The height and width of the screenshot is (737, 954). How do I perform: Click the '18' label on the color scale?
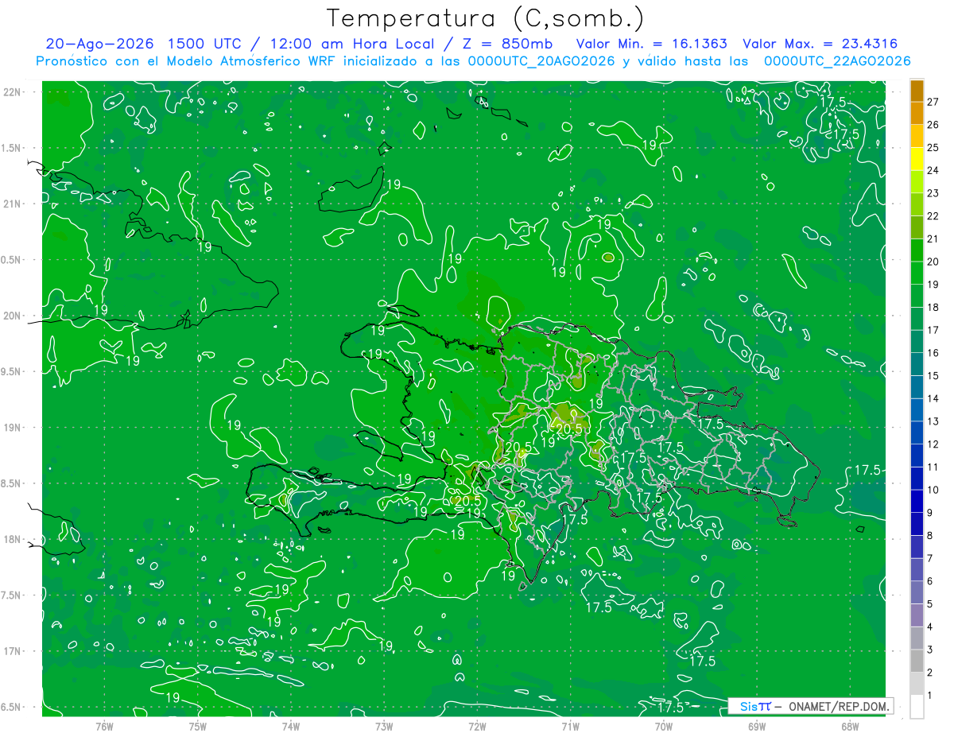point(933,307)
